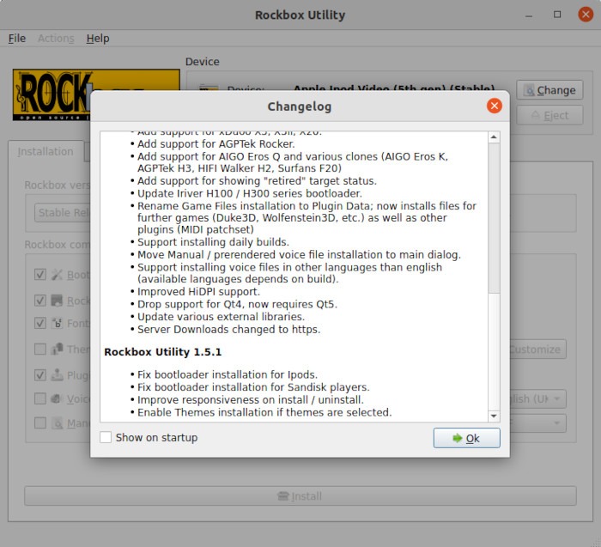601x547 pixels.
Task: Open the Stable Release version dropdown
Action: [63, 213]
